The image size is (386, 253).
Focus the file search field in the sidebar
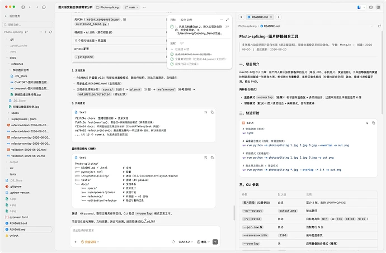tap(28, 25)
